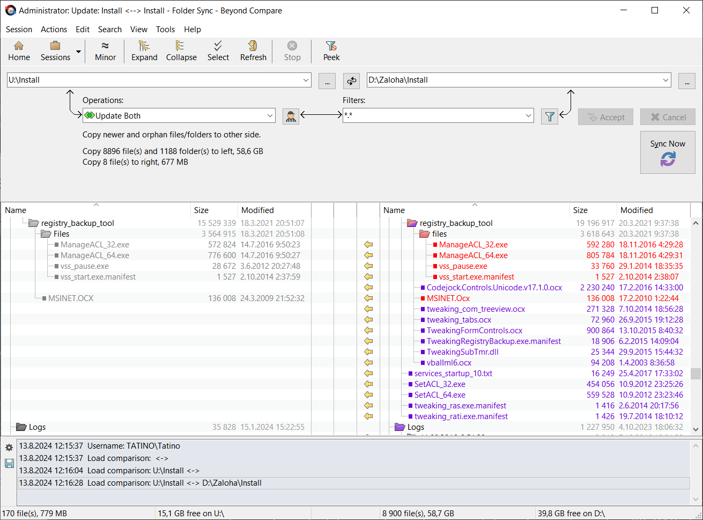The width and height of the screenshot is (703, 520).
Task: Expand the Filters combo box
Action: (x=528, y=116)
